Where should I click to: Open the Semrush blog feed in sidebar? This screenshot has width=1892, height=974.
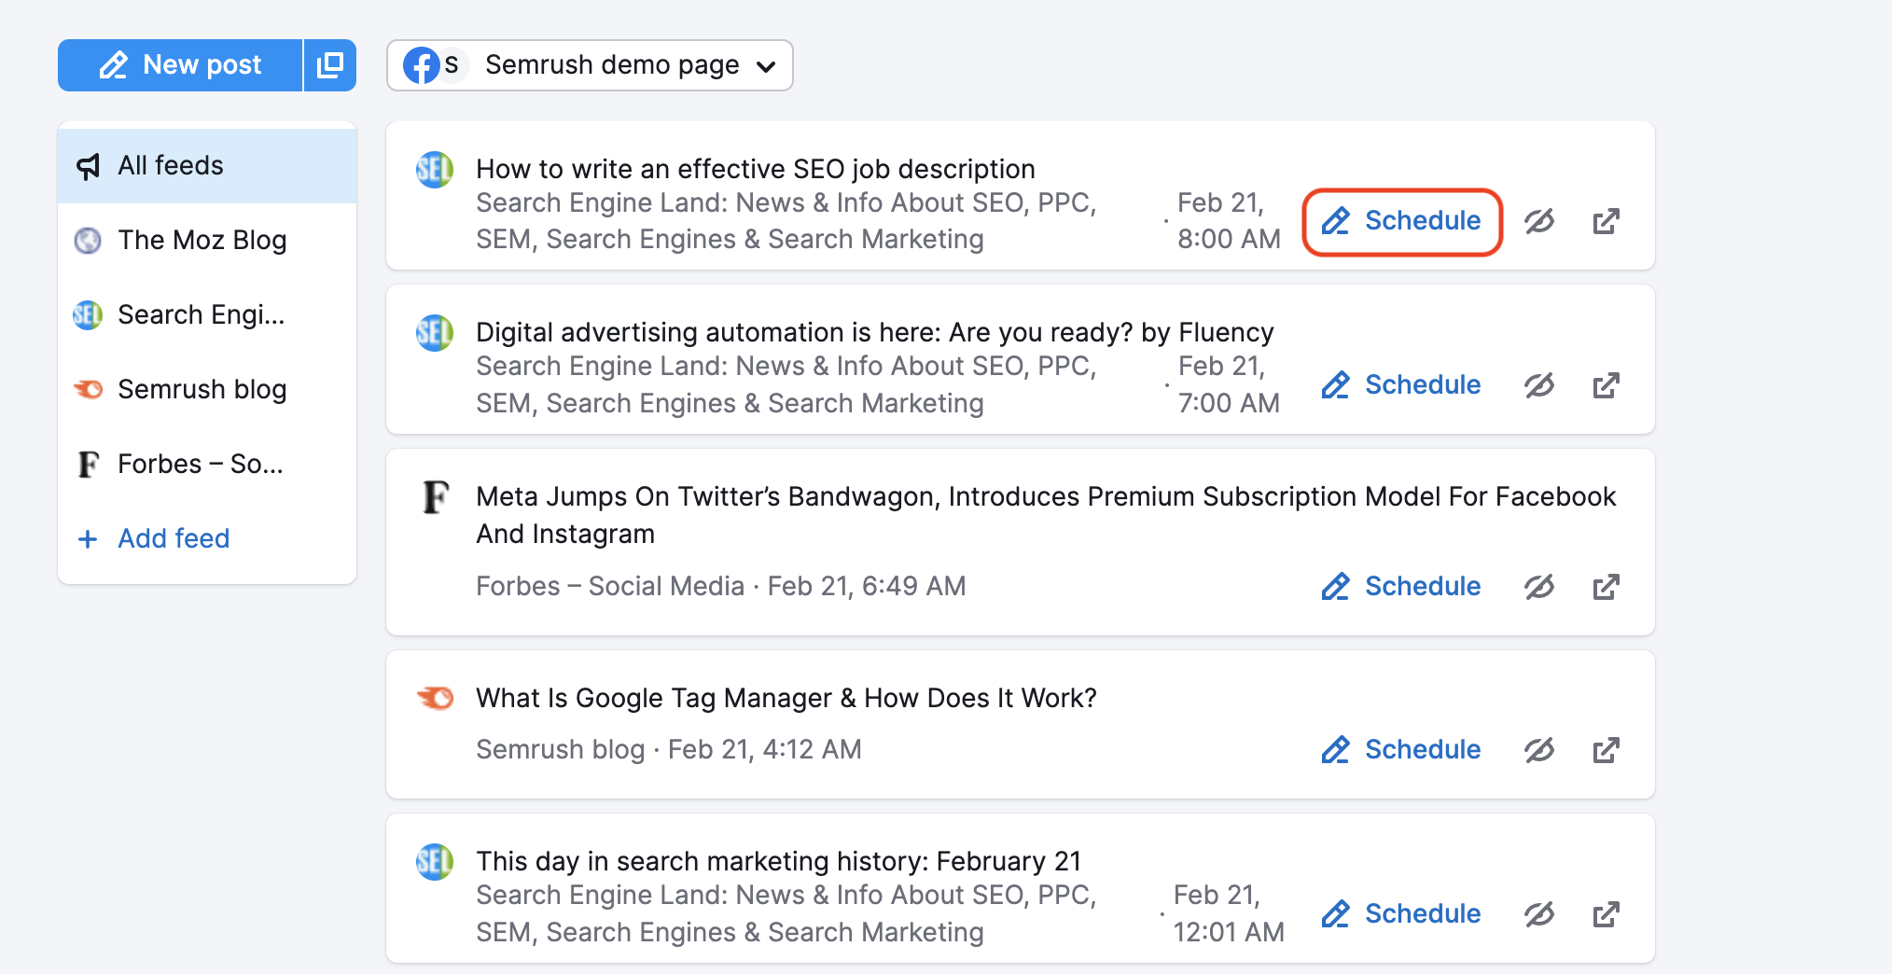pyautogui.click(x=202, y=390)
